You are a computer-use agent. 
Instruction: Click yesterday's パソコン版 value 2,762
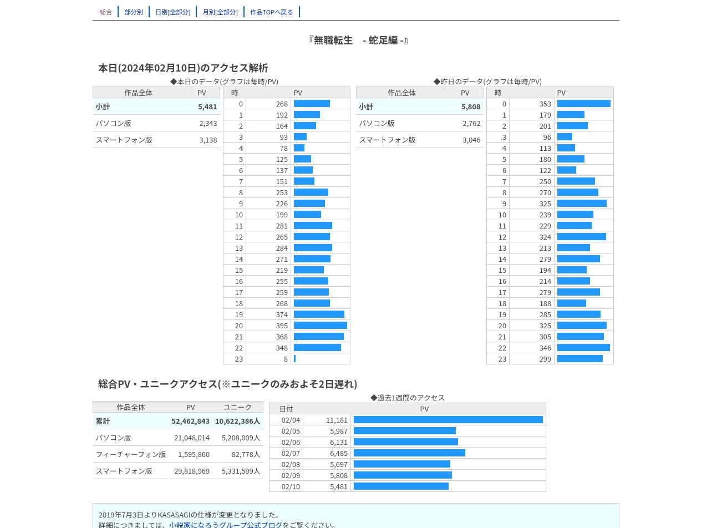[471, 123]
